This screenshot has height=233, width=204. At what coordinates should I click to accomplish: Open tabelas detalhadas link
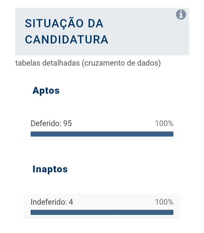click(88, 63)
